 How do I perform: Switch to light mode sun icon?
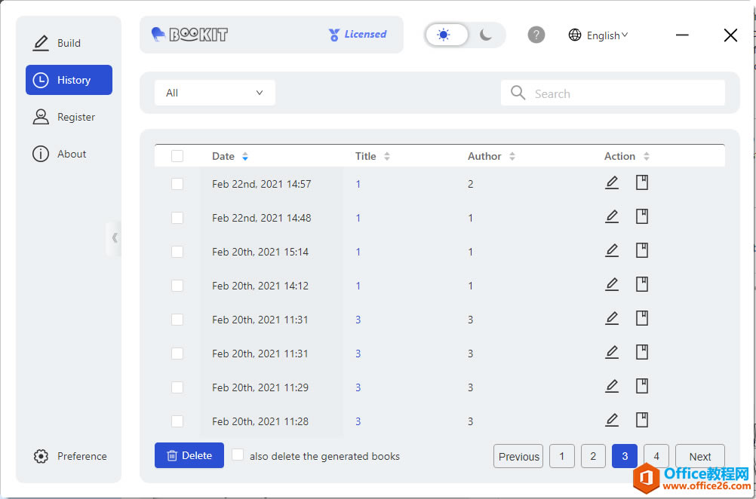(444, 35)
